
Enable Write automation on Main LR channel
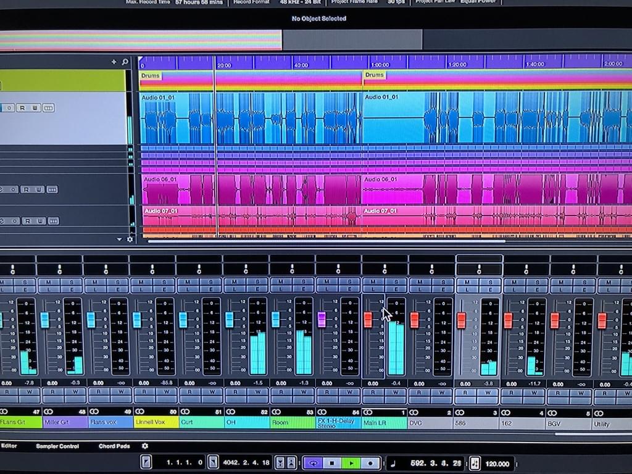(396, 391)
